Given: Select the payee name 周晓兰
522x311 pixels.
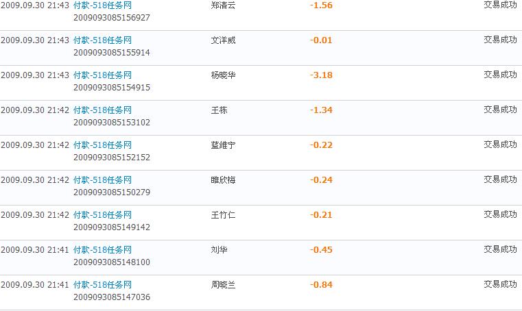Looking at the screenshot, I should tap(222, 285).
